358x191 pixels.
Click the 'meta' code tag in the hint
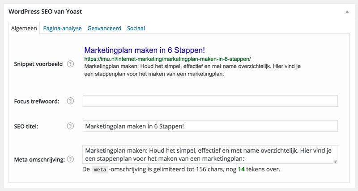100,170
